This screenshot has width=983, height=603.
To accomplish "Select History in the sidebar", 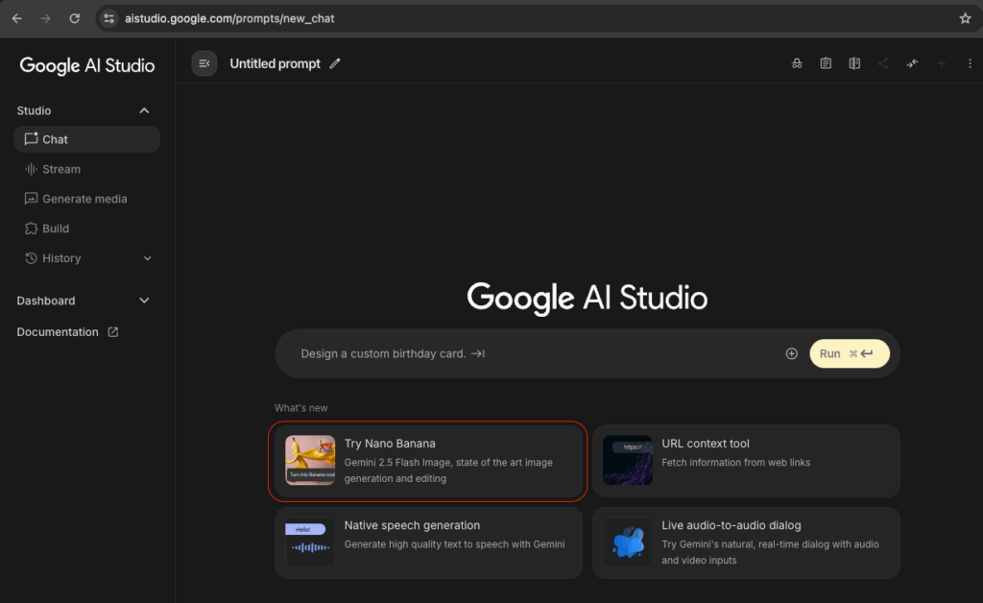I will click(x=61, y=258).
